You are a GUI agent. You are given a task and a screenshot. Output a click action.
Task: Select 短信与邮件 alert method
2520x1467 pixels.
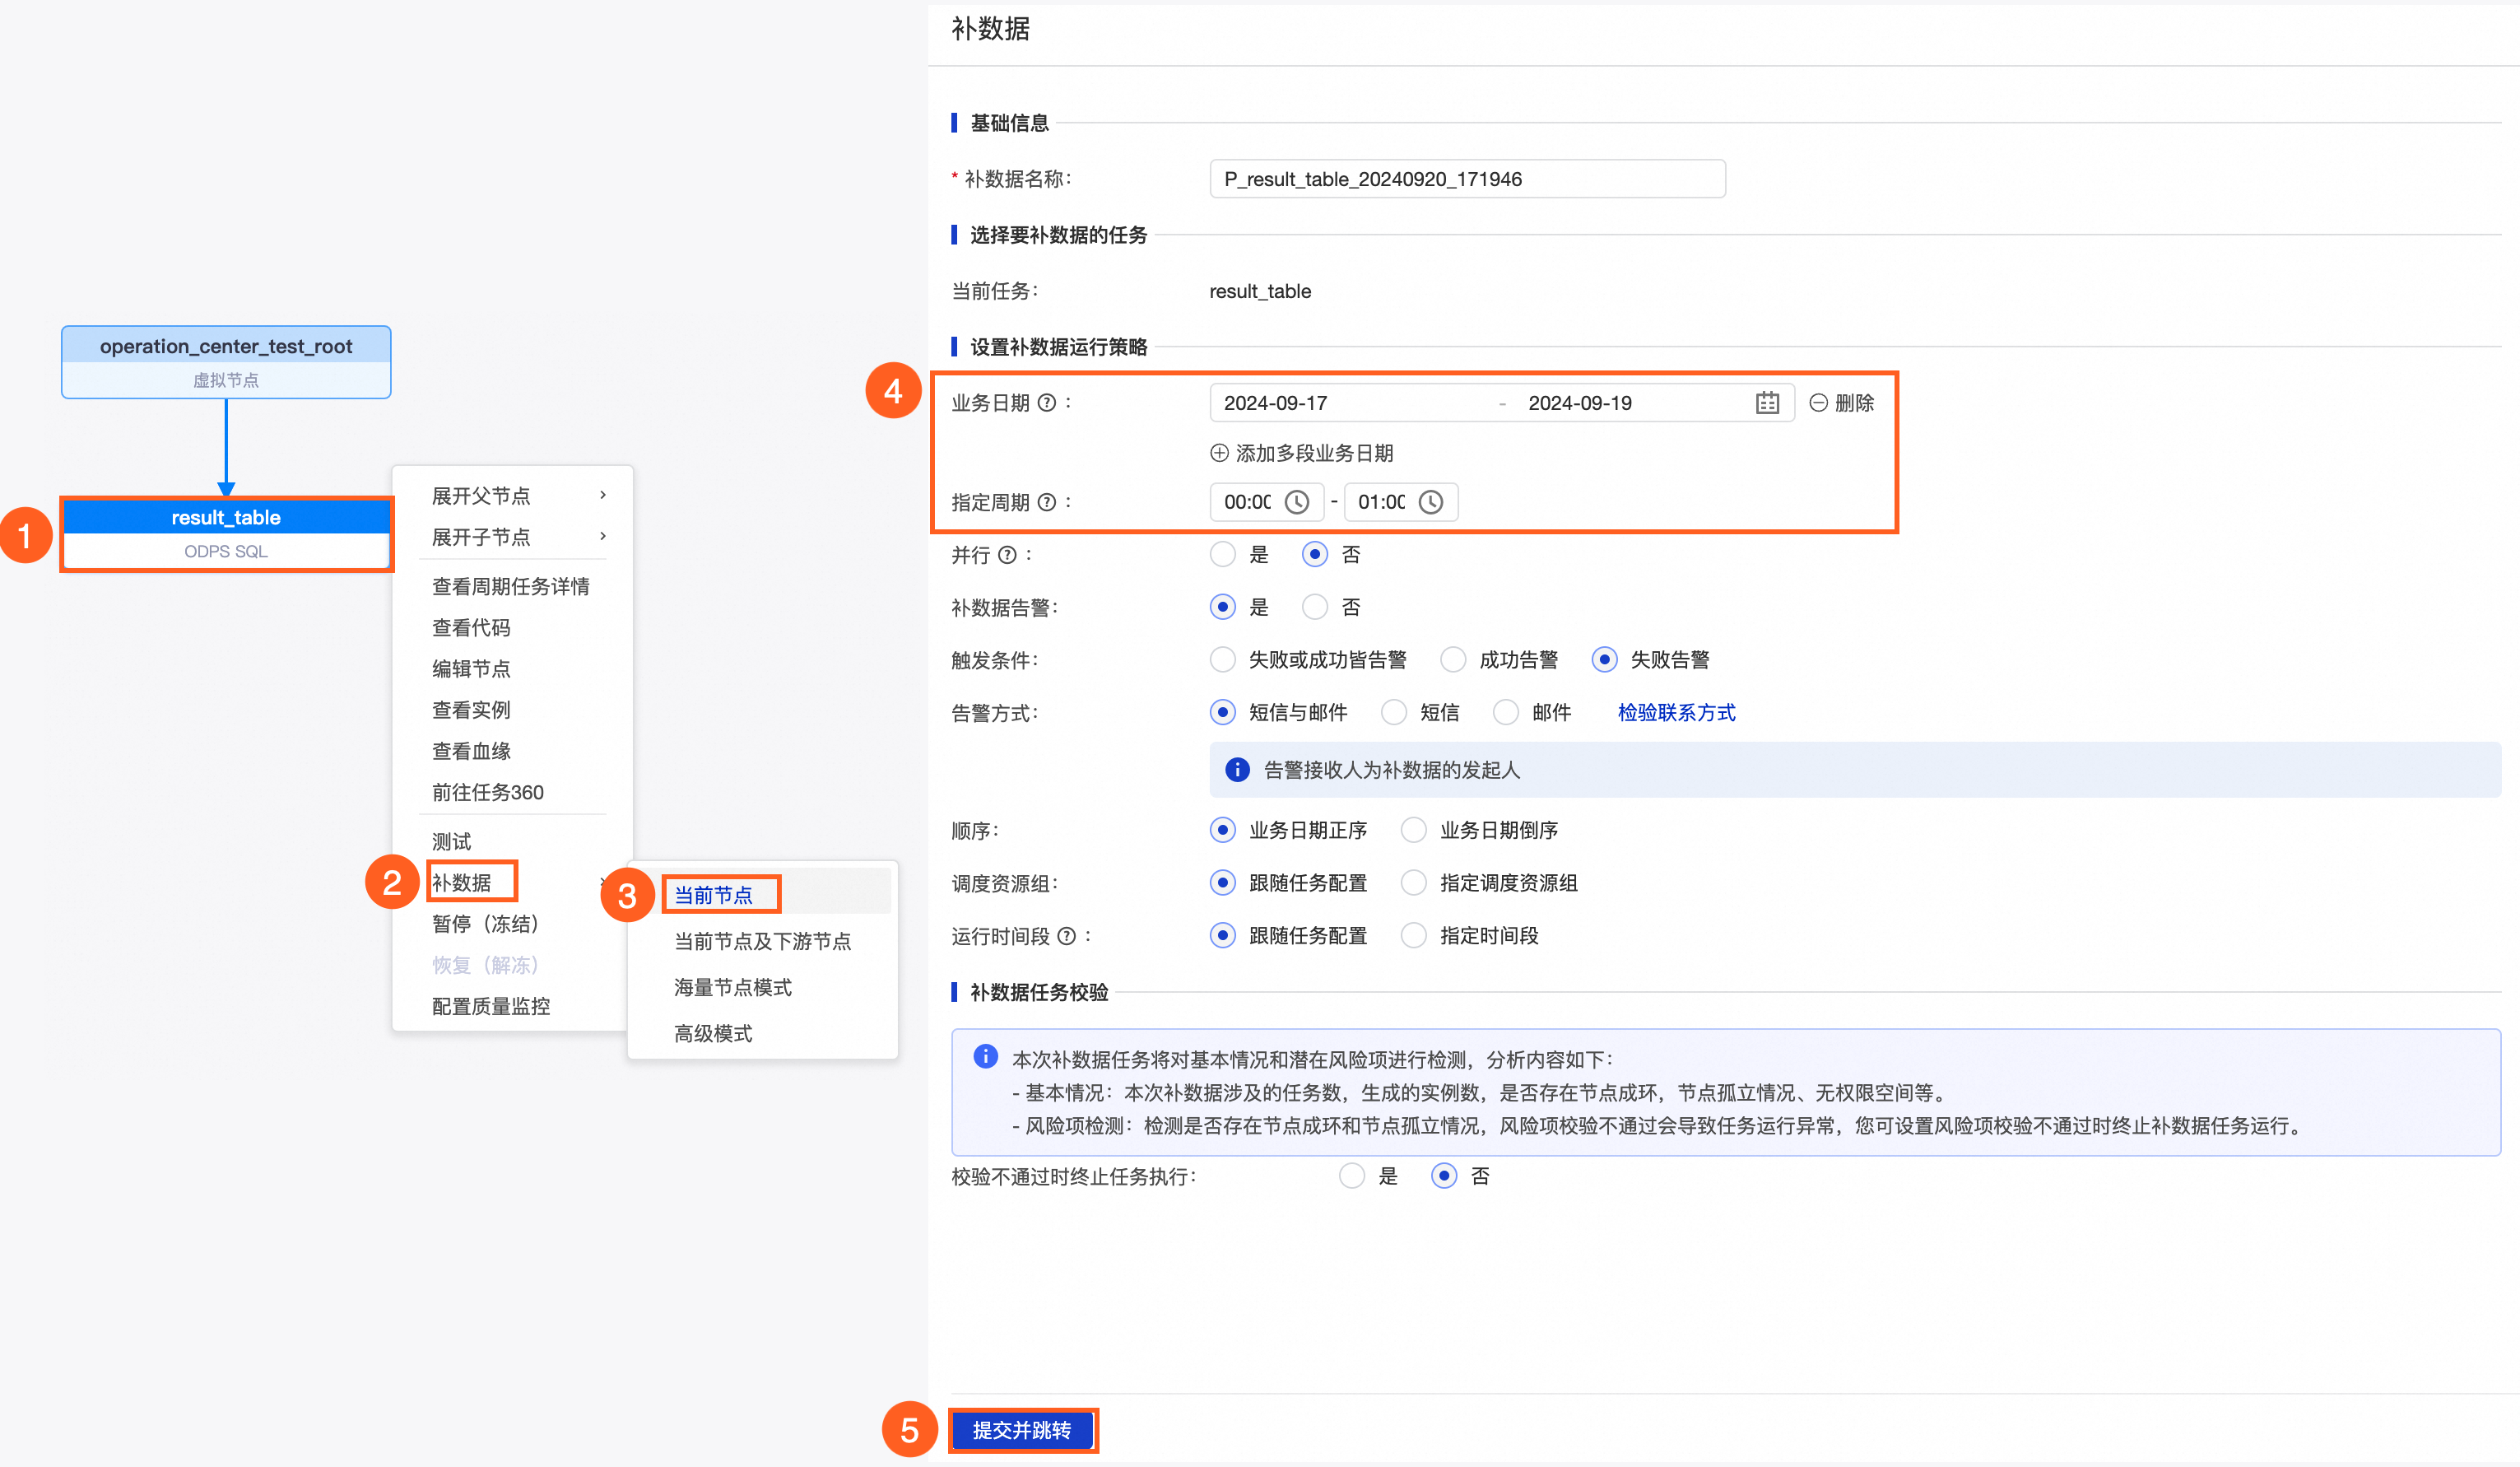point(1222,712)
